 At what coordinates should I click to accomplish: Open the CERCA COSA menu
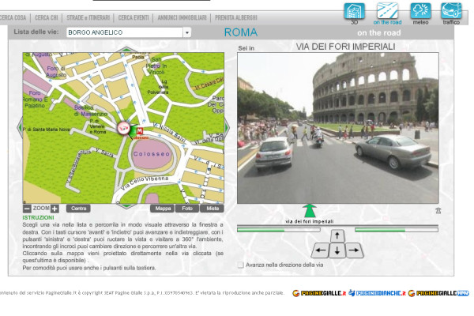pos(13,18)
